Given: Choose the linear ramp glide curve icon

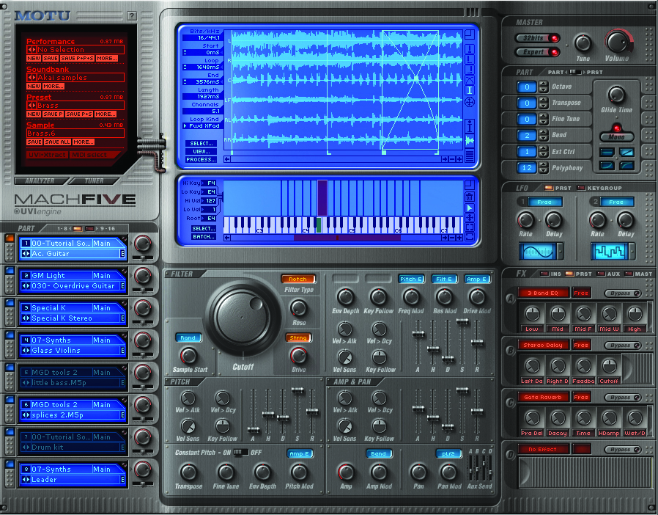Looking at the screenshot, I should 626,151.
